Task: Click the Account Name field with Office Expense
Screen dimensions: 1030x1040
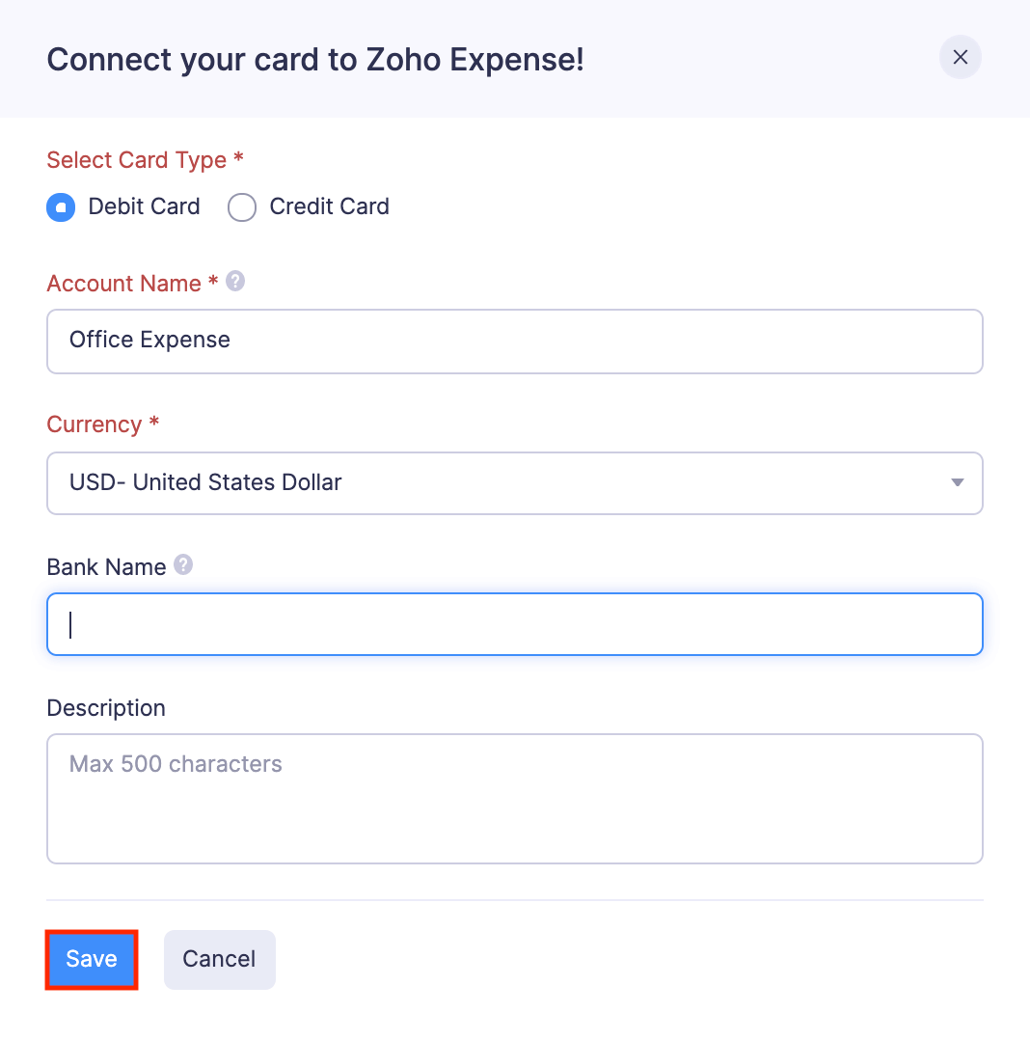Action: pos(514,341)
